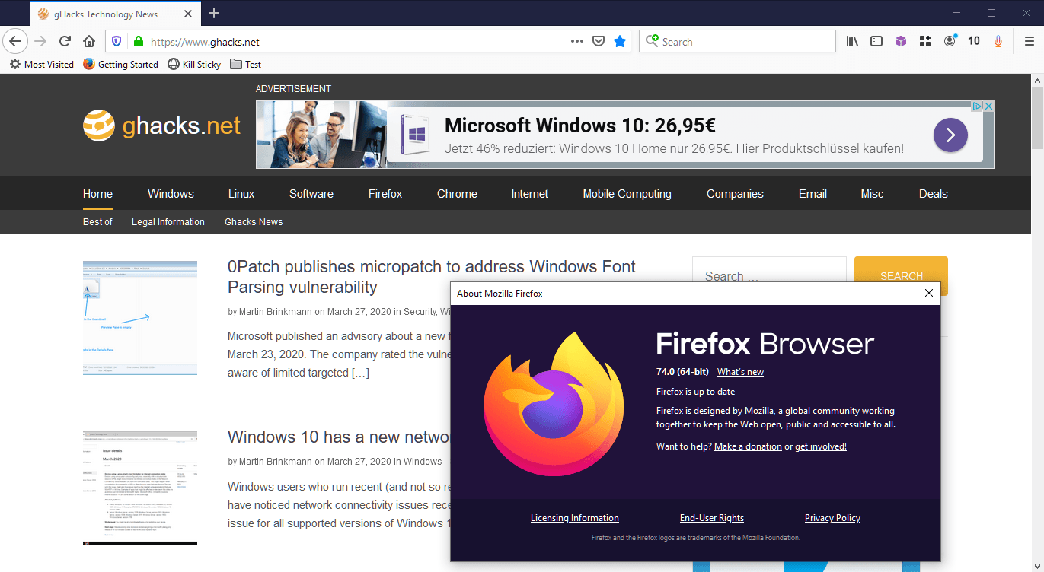Go to the Home menu item
1044x572 pixels.
click(x=97, y=194)
